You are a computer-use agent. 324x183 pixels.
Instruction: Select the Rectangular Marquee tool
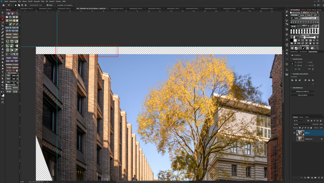click(x=2, y=16)
